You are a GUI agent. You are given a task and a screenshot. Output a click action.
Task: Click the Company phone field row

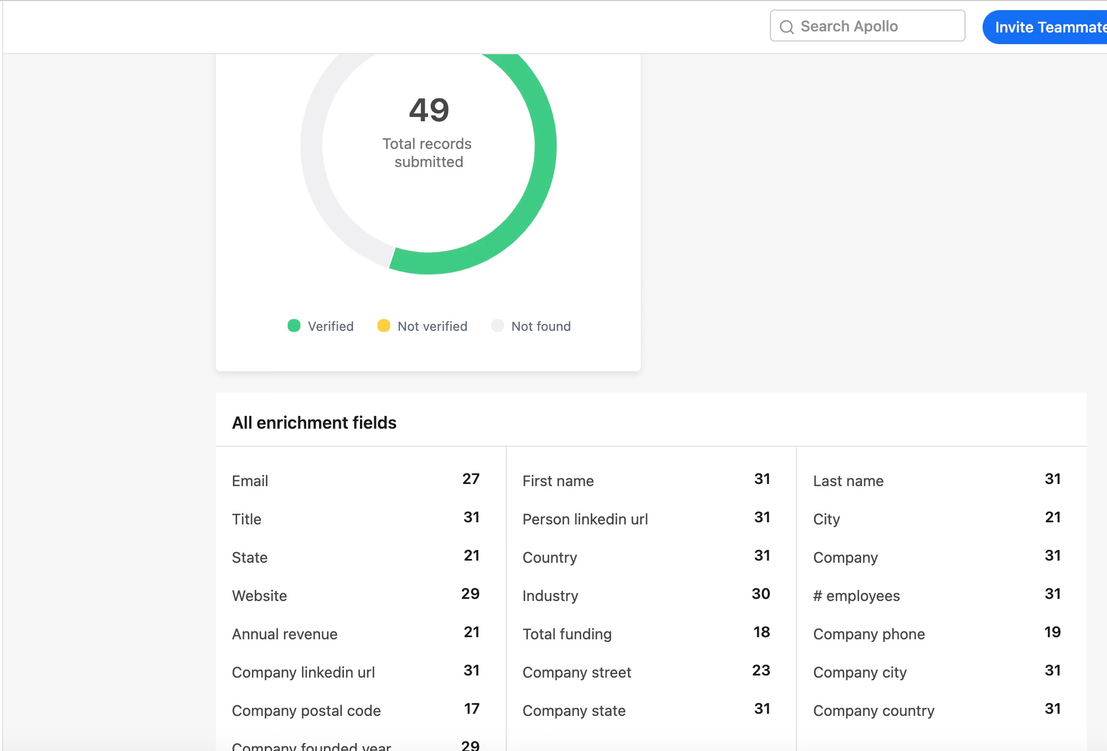pos(869,634)
